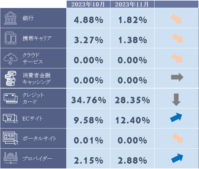Click the EC site shopping cart icon
The width and height of the screenshot is (199, 169).
tap(11, 118)
